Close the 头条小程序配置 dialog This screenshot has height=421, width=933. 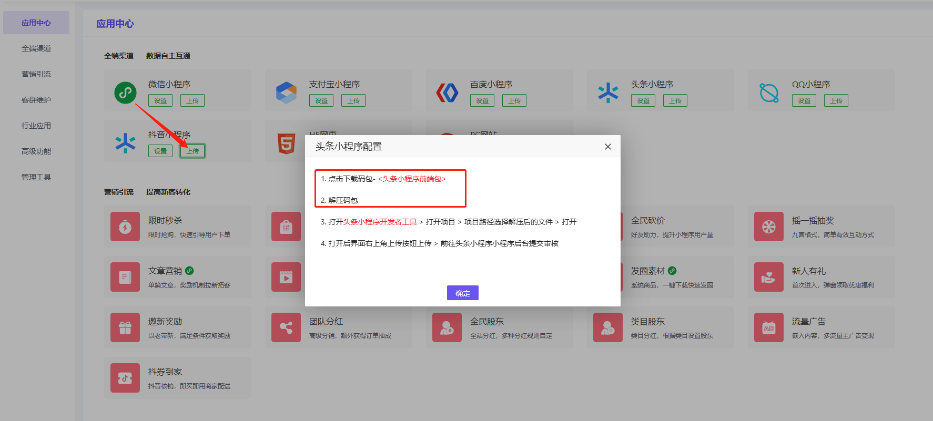607,147
